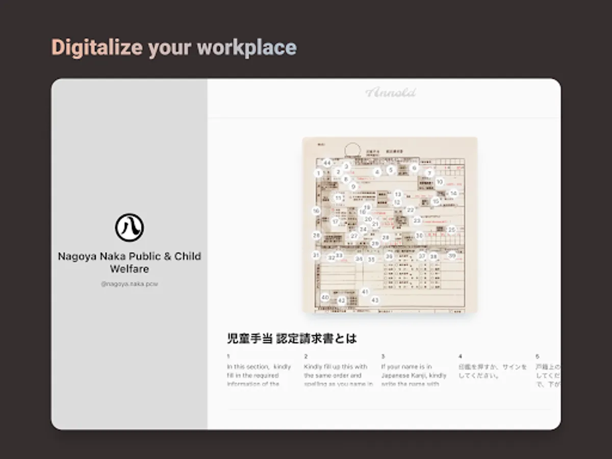The width and height of the screenshot is (612, 459).
Task: Open annotation marker 19 on the form
Action: 367,208
